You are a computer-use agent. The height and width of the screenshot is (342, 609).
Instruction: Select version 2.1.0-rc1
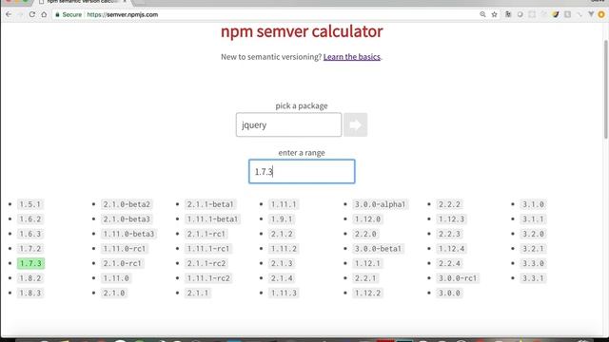point(123,263)
